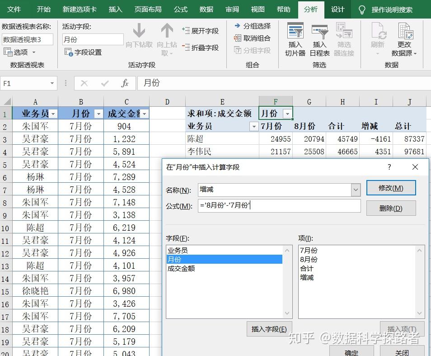Open the Name (名称) combo box dropdown
Screen dimensions: 431x356
pyautogui.click(x=356, y=190)
